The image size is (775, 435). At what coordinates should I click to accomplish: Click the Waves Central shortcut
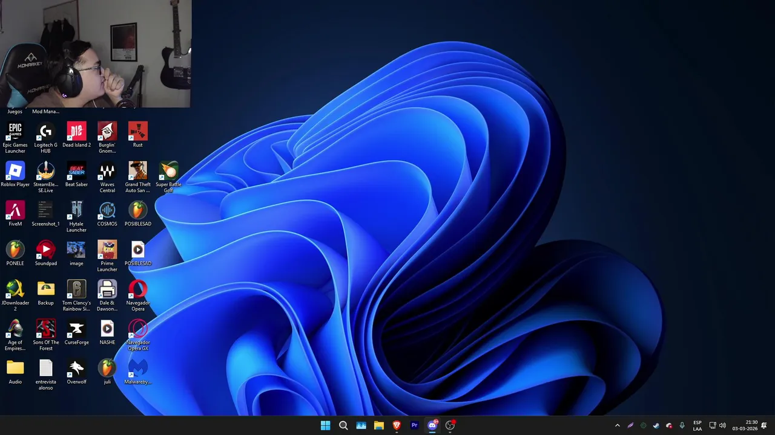point(107,177)
